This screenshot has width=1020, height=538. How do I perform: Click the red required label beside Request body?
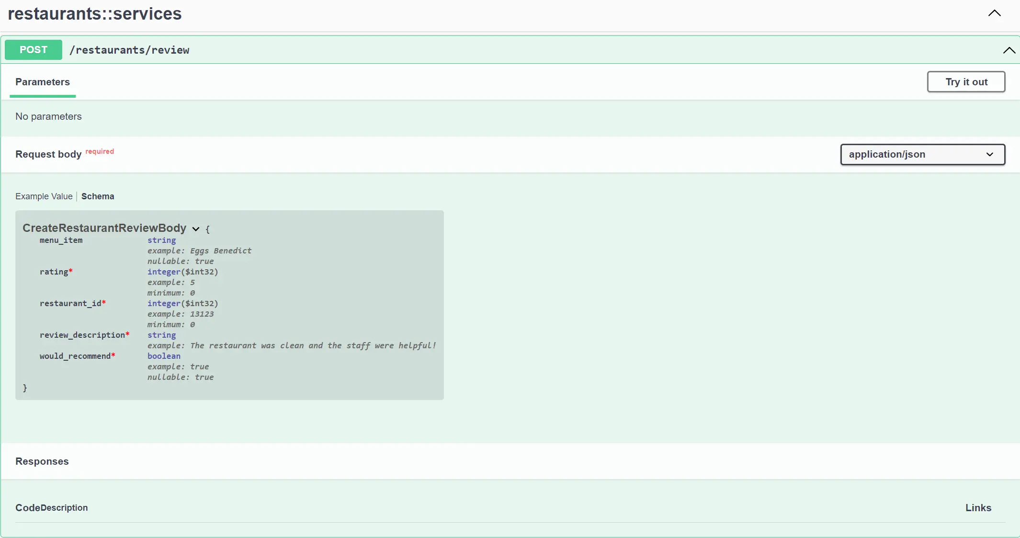click(x=99, y=151)
